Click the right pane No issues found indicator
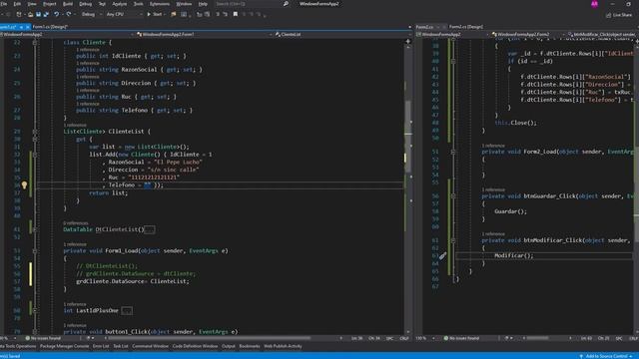This screenshot has width=639, height=359. (x=461, y=338)
